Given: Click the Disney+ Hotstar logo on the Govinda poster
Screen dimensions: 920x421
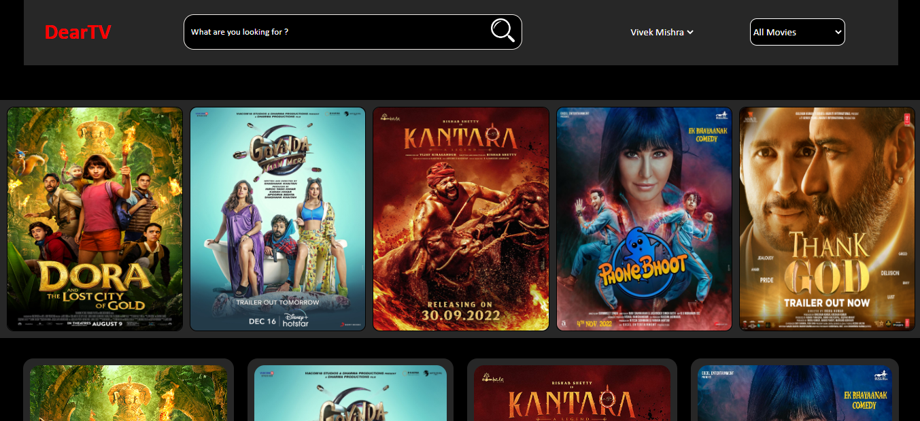Looking at the screenshot, I should (x=296, y=321).
